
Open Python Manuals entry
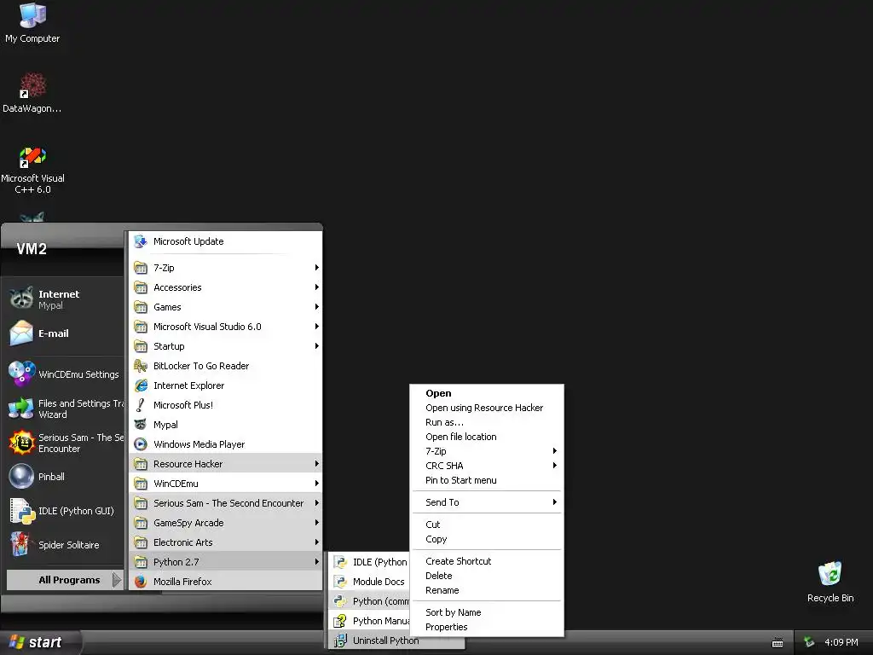(371, 621)
